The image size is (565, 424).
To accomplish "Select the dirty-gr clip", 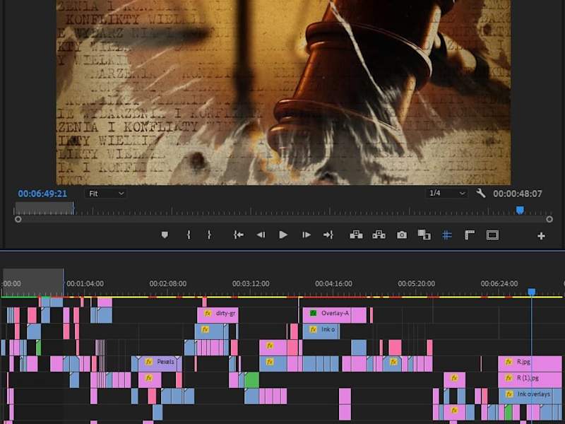I will 218,315.
